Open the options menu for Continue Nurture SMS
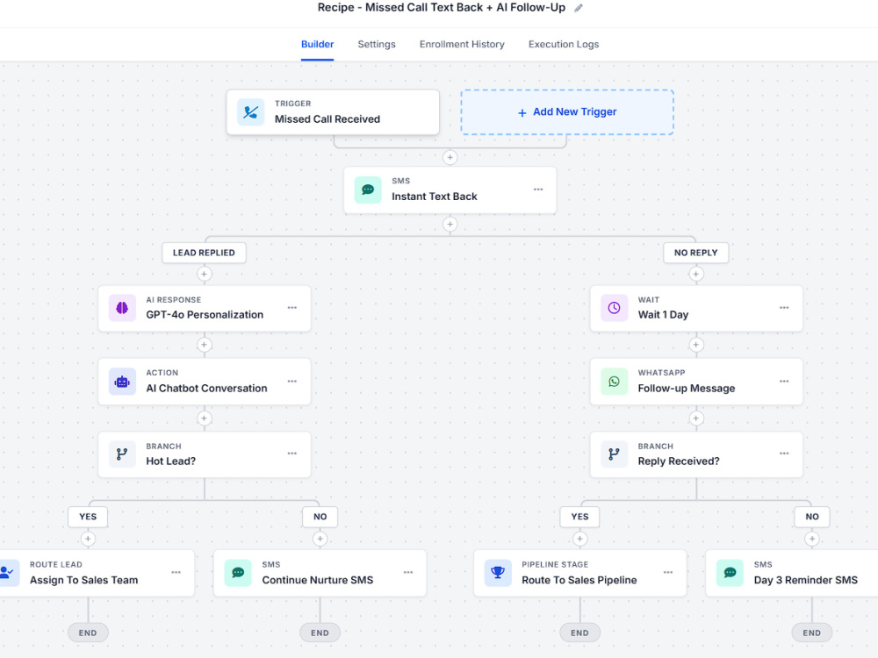Viewport: 878px width, 658px height. pyautogui.click(x=408, y=572)
